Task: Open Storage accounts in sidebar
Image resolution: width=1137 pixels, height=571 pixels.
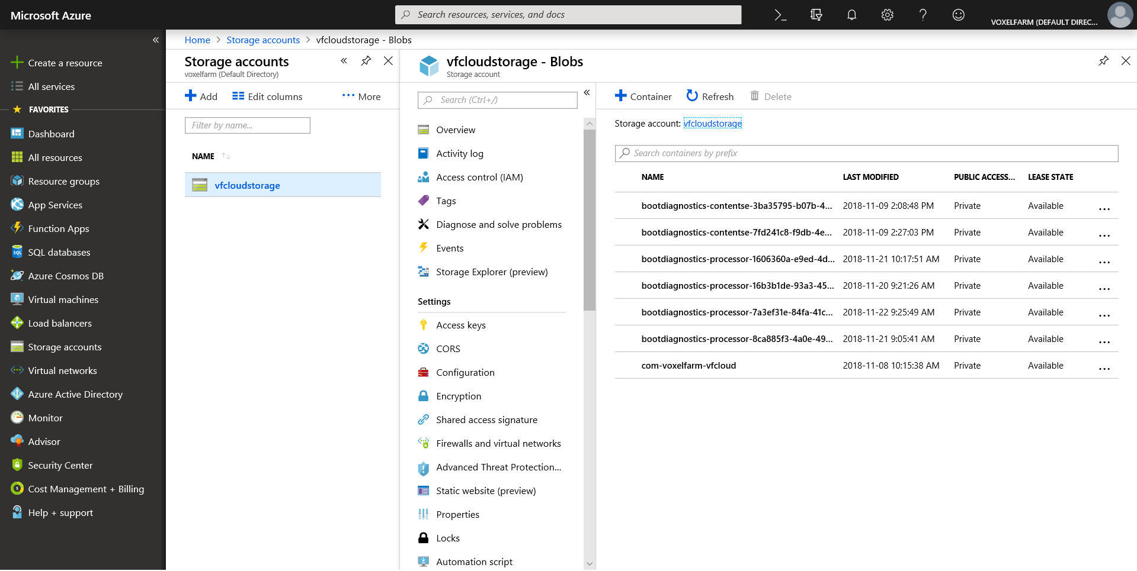Action: pos(65,347)
